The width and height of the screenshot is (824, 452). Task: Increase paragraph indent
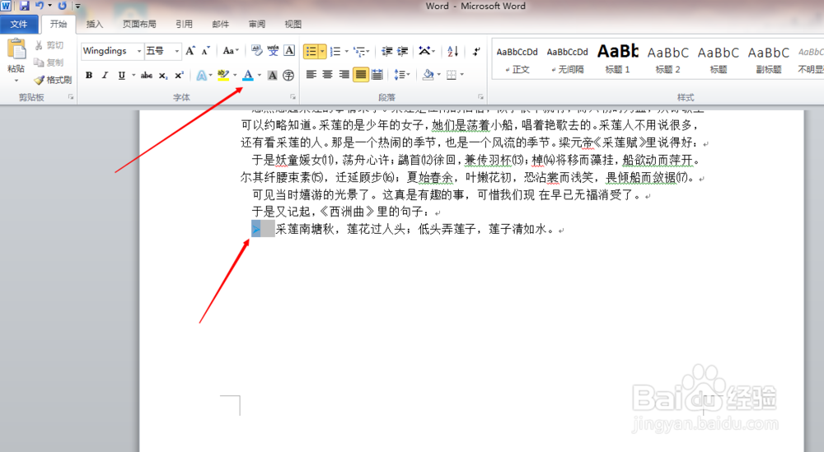click(x=403, y=51)
